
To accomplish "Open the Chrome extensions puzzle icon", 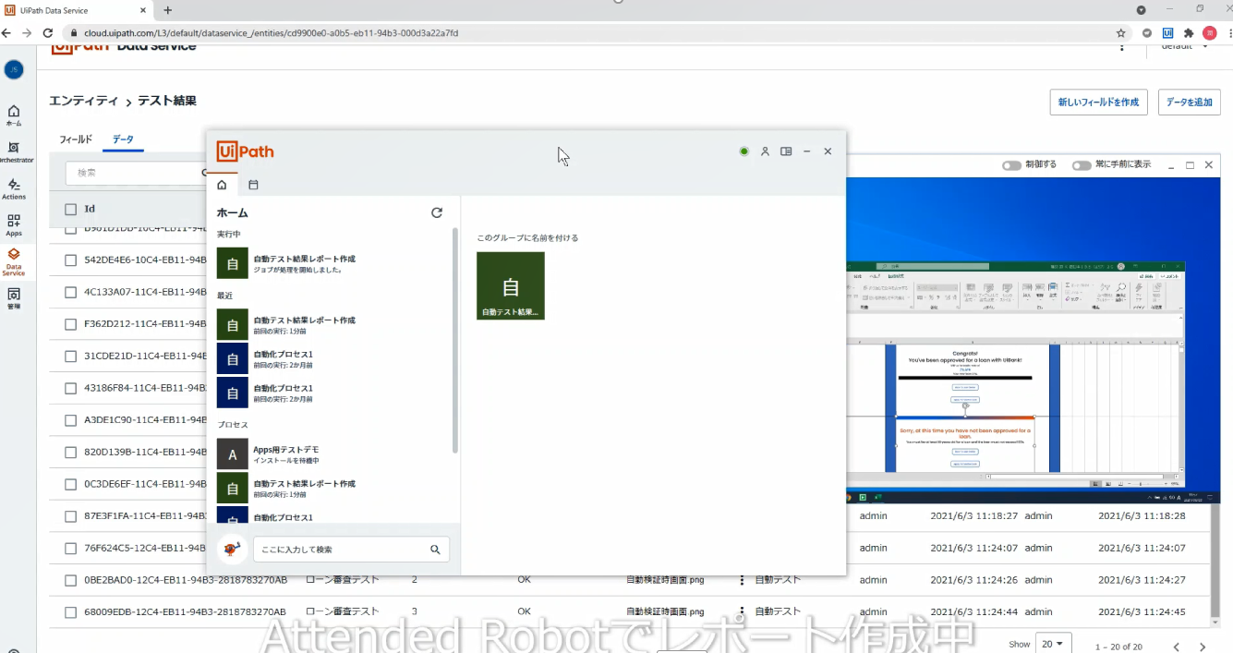I will [x=1188, y=33].
